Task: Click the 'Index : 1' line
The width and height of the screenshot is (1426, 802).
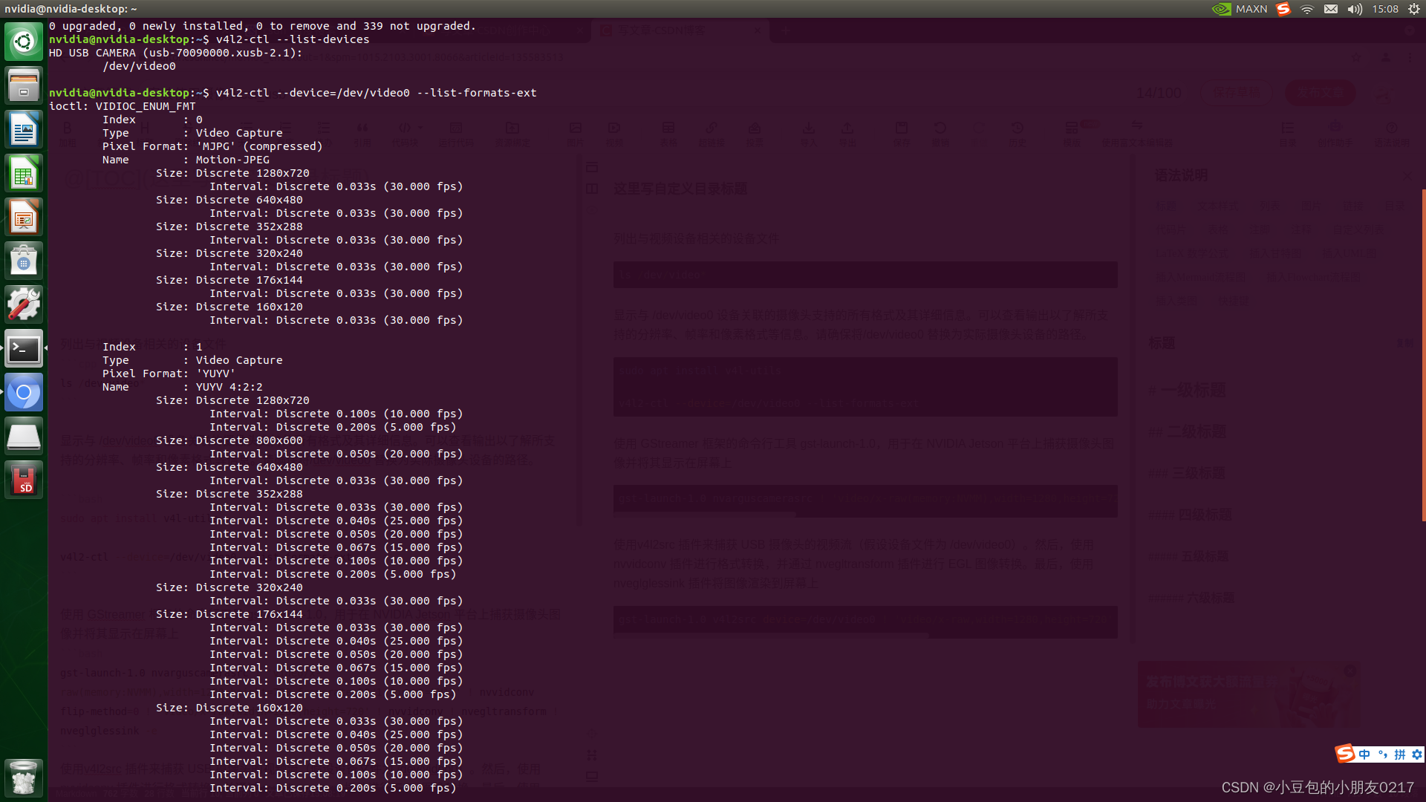Action: coord(152,347)
